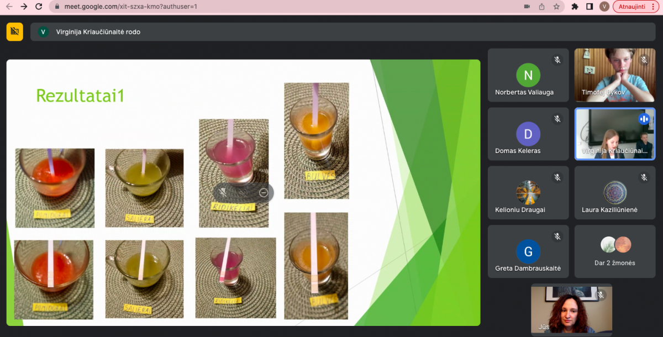
Task: Remove the presentation with the minus icon
Action: [x=264, y=192]
